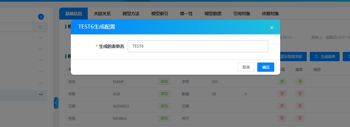
Task: Click the 成功 tag in NAME row
Action: click(x=164, y=81)
